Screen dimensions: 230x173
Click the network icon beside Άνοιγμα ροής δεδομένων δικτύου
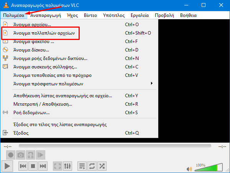(5, 58)
